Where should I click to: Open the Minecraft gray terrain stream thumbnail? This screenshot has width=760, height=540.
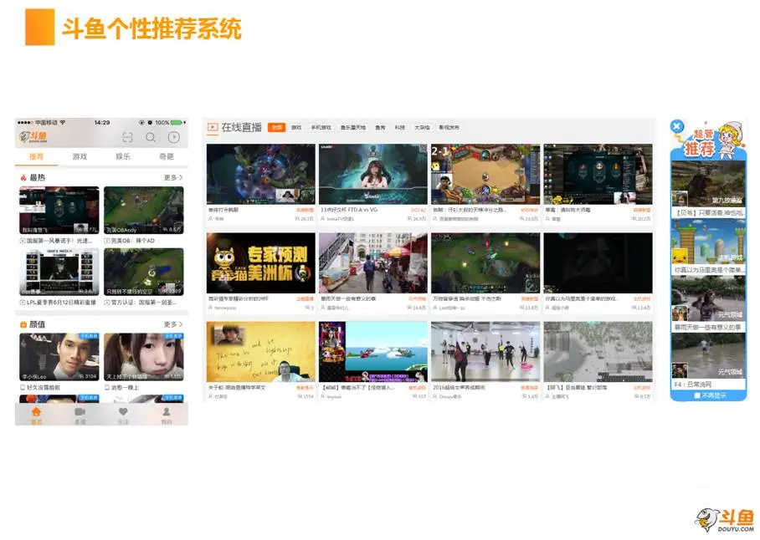[x=598, y=352]
